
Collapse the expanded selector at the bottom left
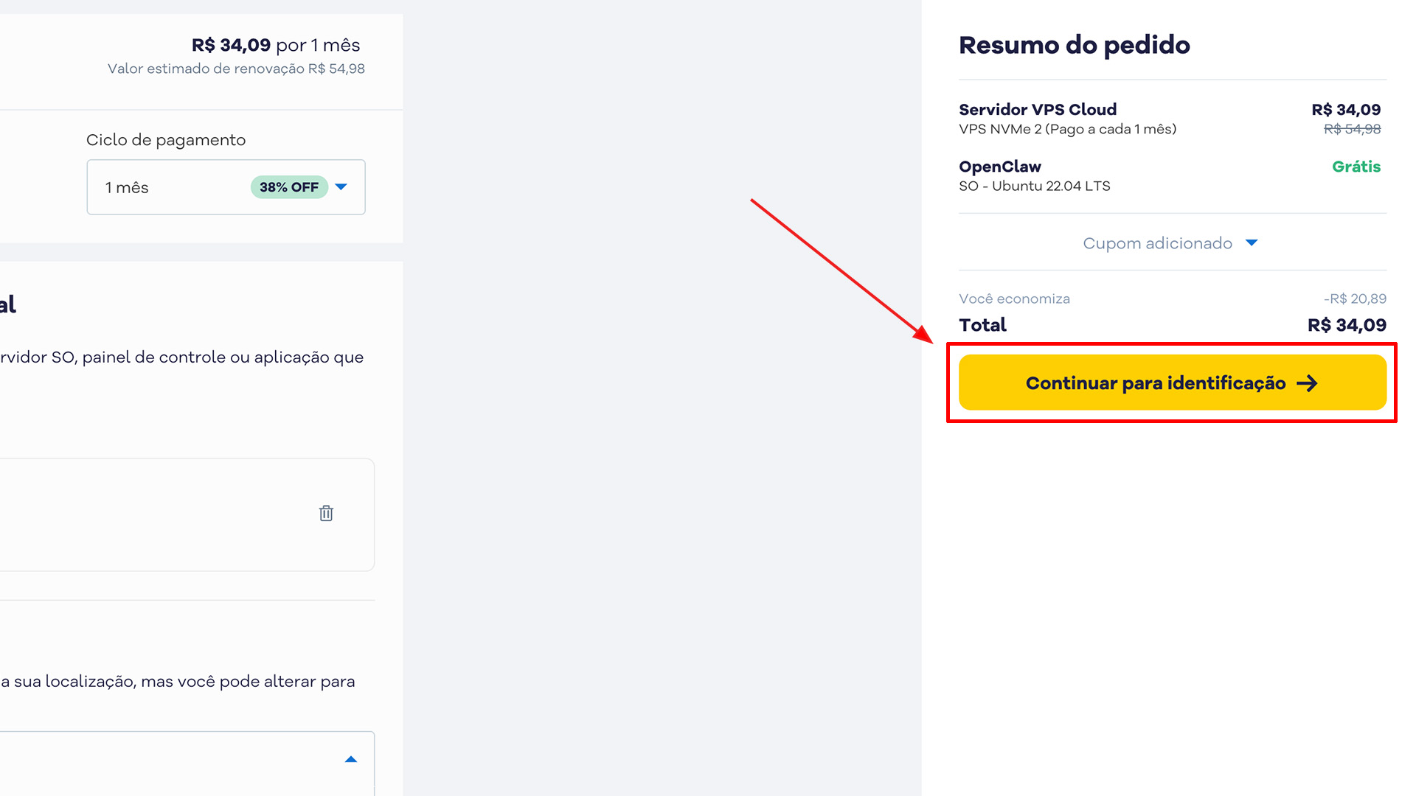click(x=351, y=758)
